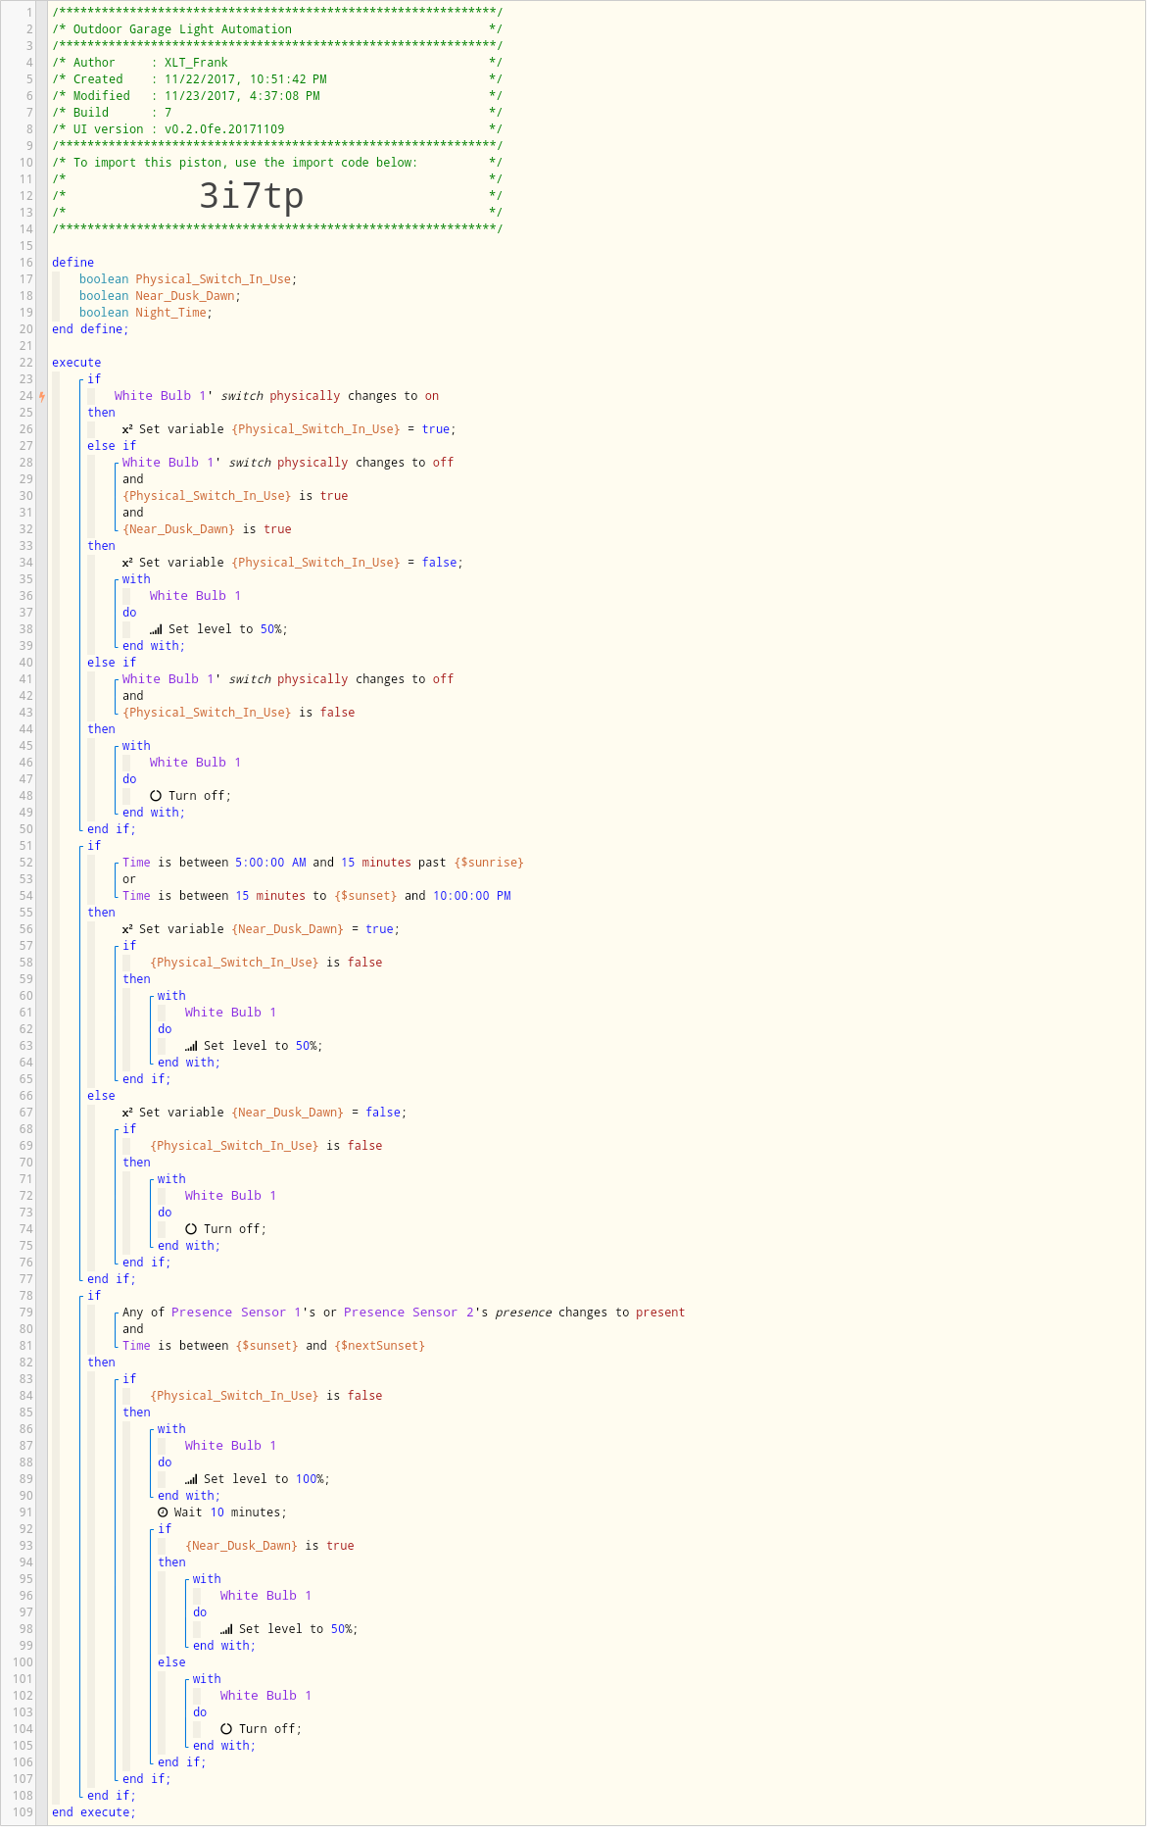Click the x² icon on line 67

coord(127,1112)
